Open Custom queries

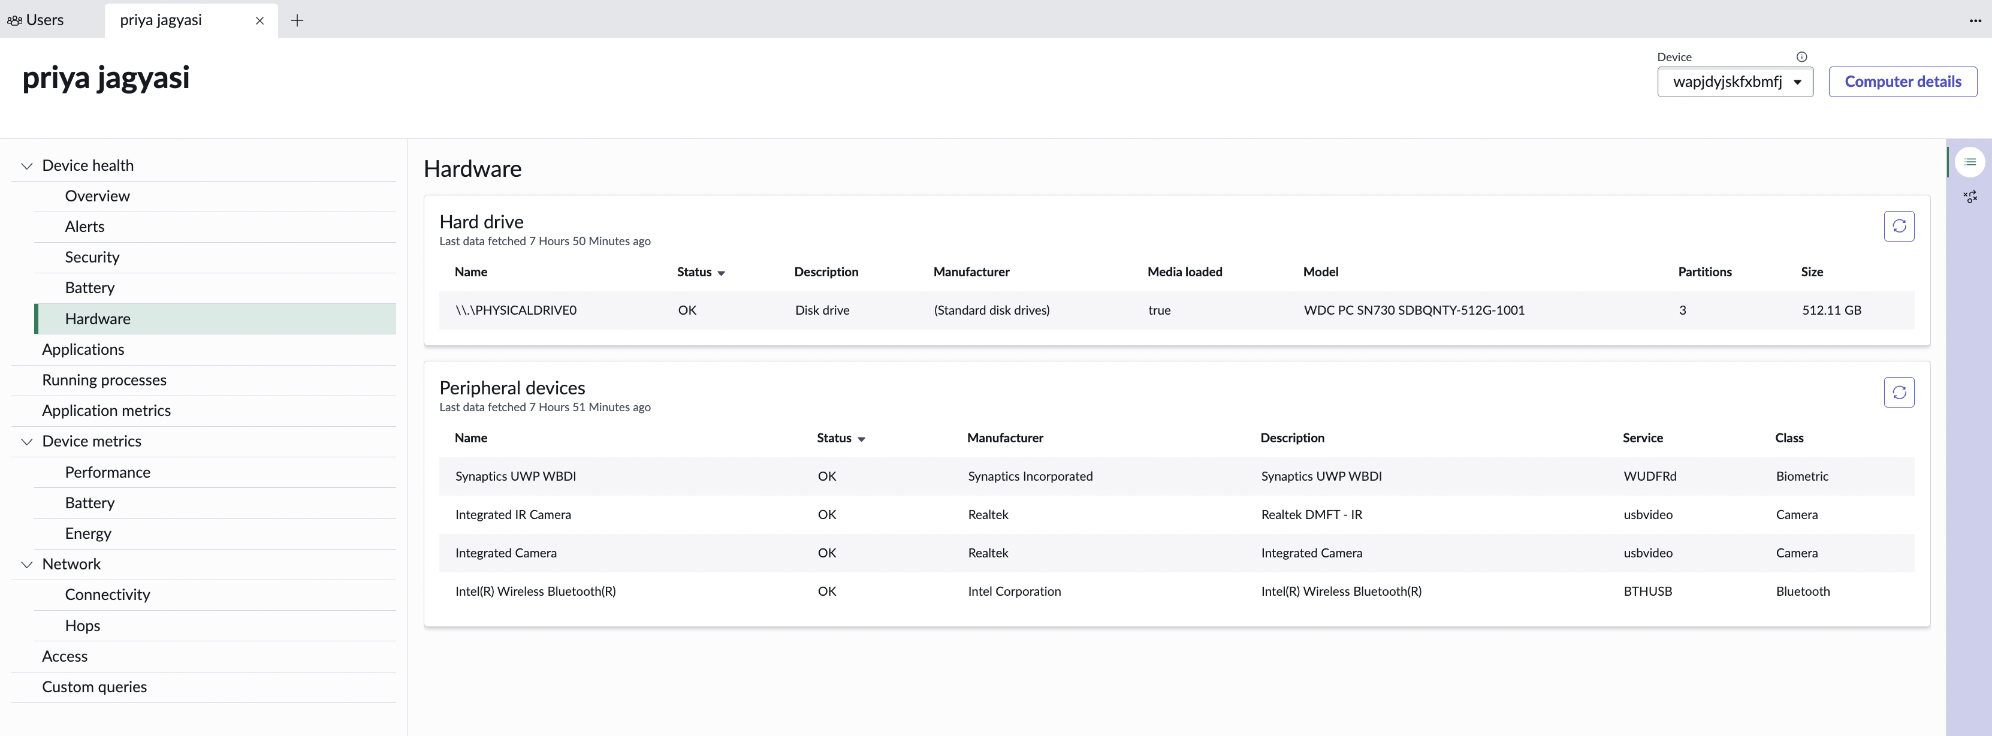click(x=203, y=687)
